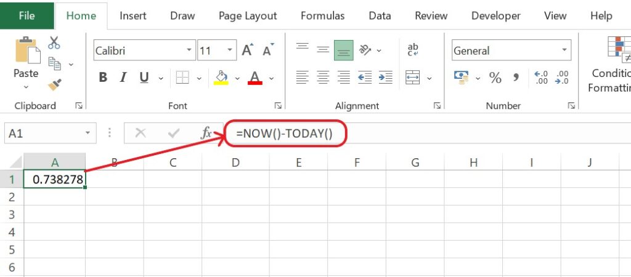Viewport: 631px width, 277px height.
Task: Toggle Italic formatting
Action: [123, 78]
